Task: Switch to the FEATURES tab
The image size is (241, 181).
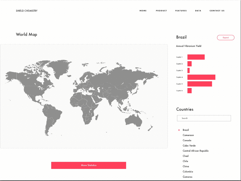Action: pyautogui.click(x=181, y=11)
